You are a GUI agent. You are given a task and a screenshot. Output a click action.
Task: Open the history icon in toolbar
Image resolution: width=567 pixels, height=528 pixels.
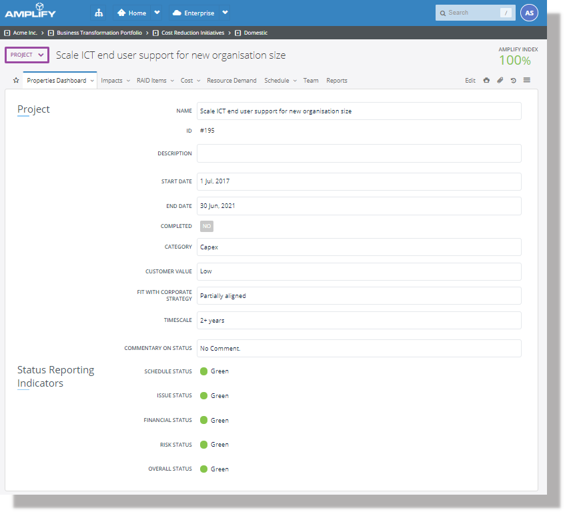click(x=513, y=81)
